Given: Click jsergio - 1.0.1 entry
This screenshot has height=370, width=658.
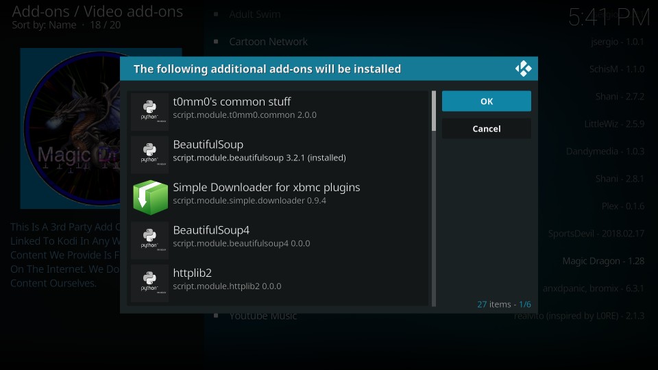Looking at the screenshot, I should (x=618, y=42).
